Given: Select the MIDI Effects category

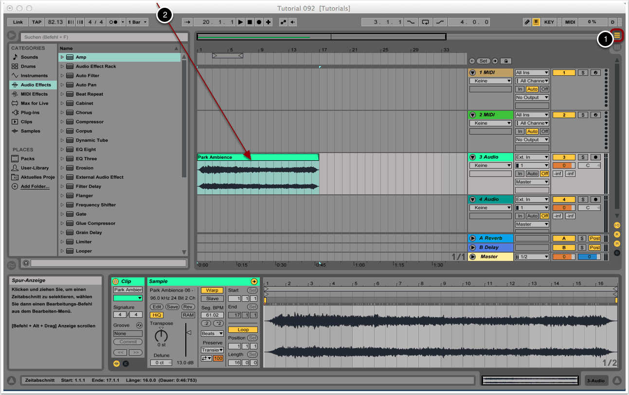Looking at the screenshot, I should 34,94.
